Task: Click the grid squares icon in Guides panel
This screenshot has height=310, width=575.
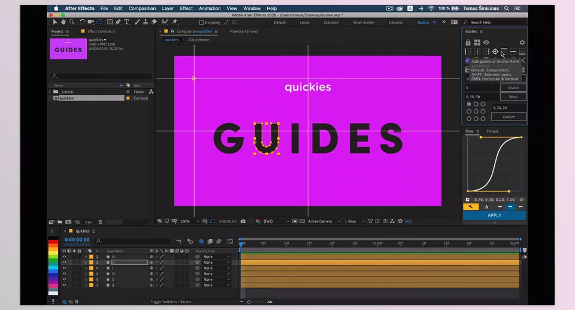Action: (x=477, y=43)
